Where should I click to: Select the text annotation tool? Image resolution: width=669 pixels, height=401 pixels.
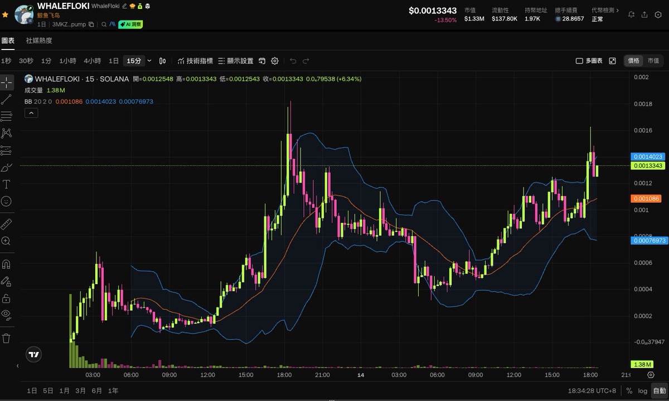7,184
